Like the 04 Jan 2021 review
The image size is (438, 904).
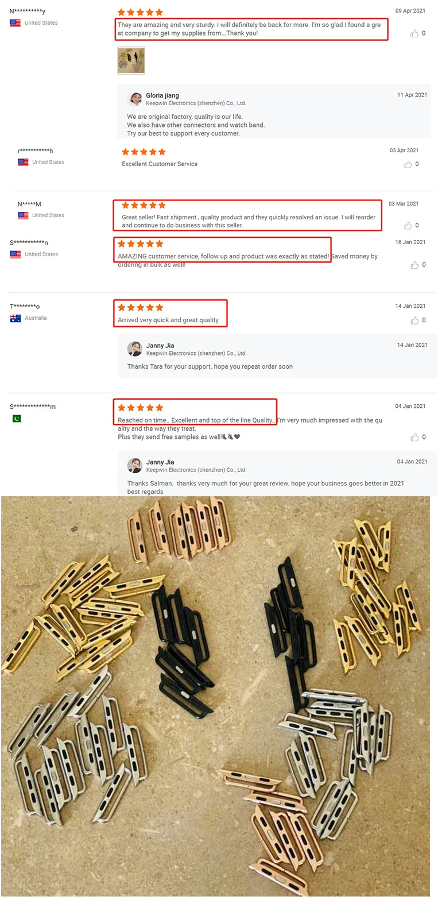[x=414, y=438]
